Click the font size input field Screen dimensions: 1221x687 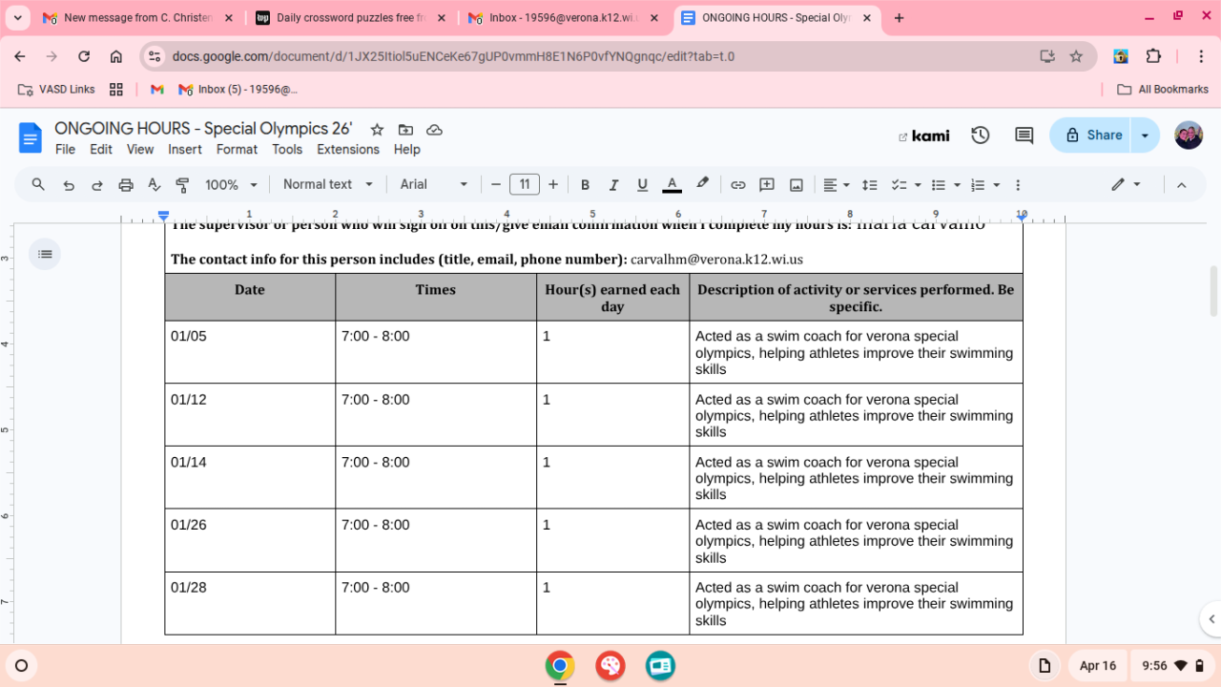coord(525,185)
